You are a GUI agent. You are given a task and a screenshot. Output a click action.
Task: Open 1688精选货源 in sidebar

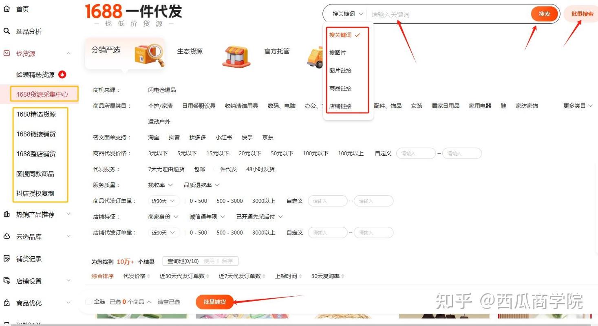tap(36, 115)
